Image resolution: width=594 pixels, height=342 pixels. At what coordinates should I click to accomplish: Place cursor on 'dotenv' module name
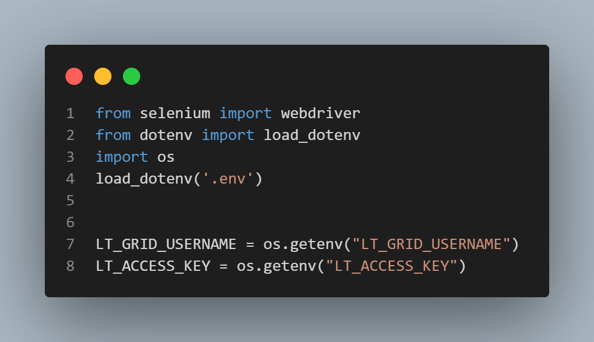167,135
